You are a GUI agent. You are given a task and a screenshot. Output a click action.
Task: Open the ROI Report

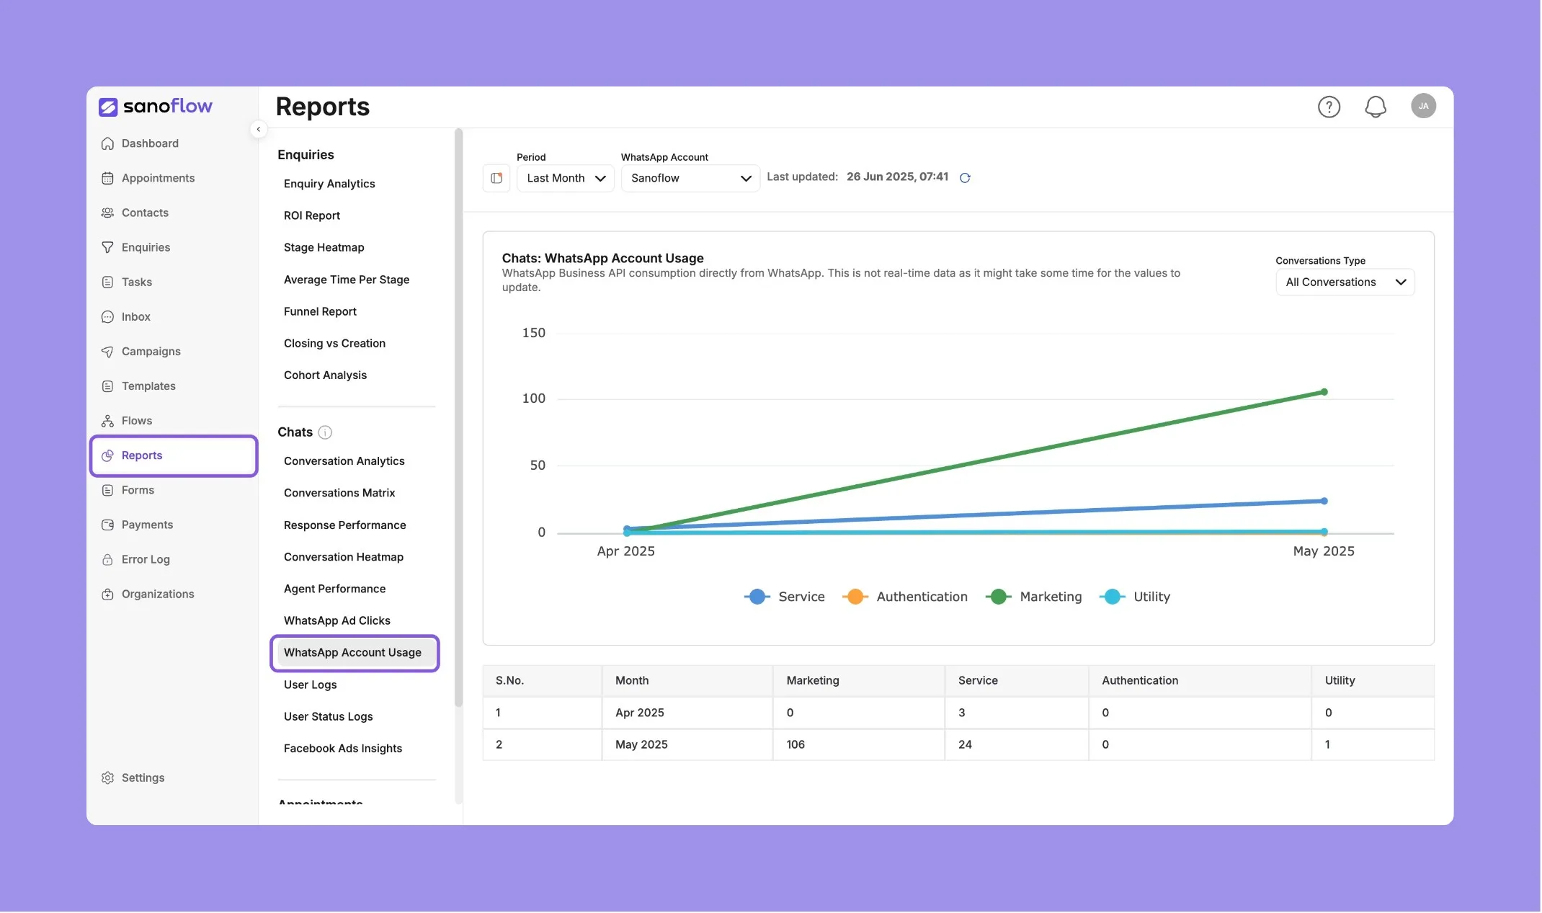[312, 215]
